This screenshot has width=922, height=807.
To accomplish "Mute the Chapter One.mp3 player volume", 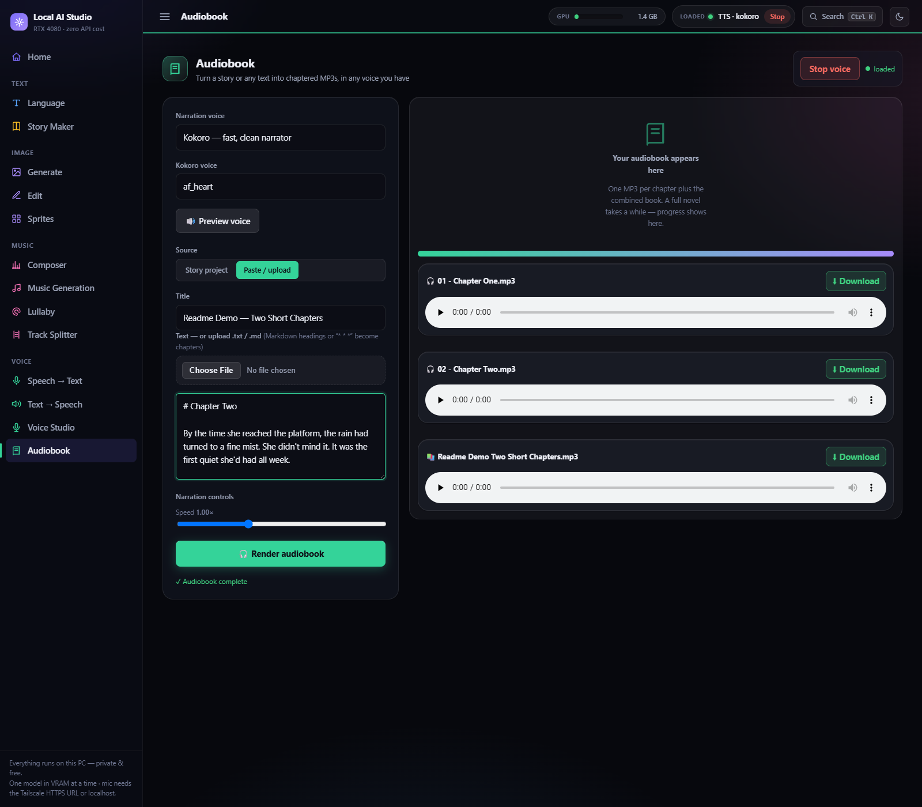I will click(x=853, y=312).
